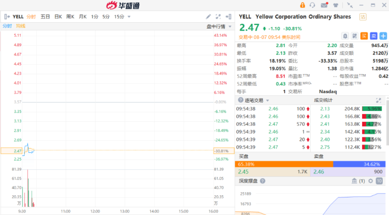Open customer service headset icon

[x=312, y=5]
